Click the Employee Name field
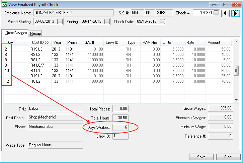Image resolution: width=243 pixels, height=163 pixels. tap(73, 13)
